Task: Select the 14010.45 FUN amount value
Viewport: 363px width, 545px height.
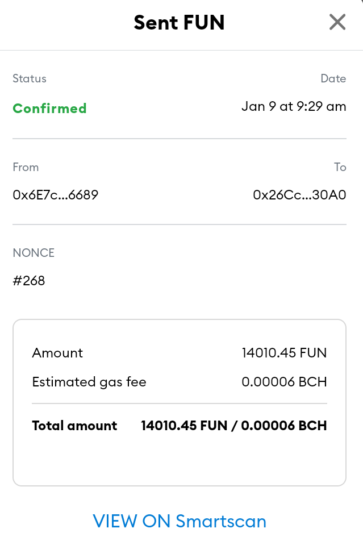Action: (284, 353)
